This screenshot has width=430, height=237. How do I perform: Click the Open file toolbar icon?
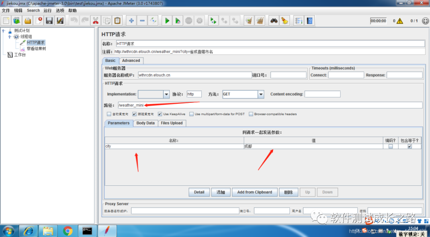[x=28, y=21]
